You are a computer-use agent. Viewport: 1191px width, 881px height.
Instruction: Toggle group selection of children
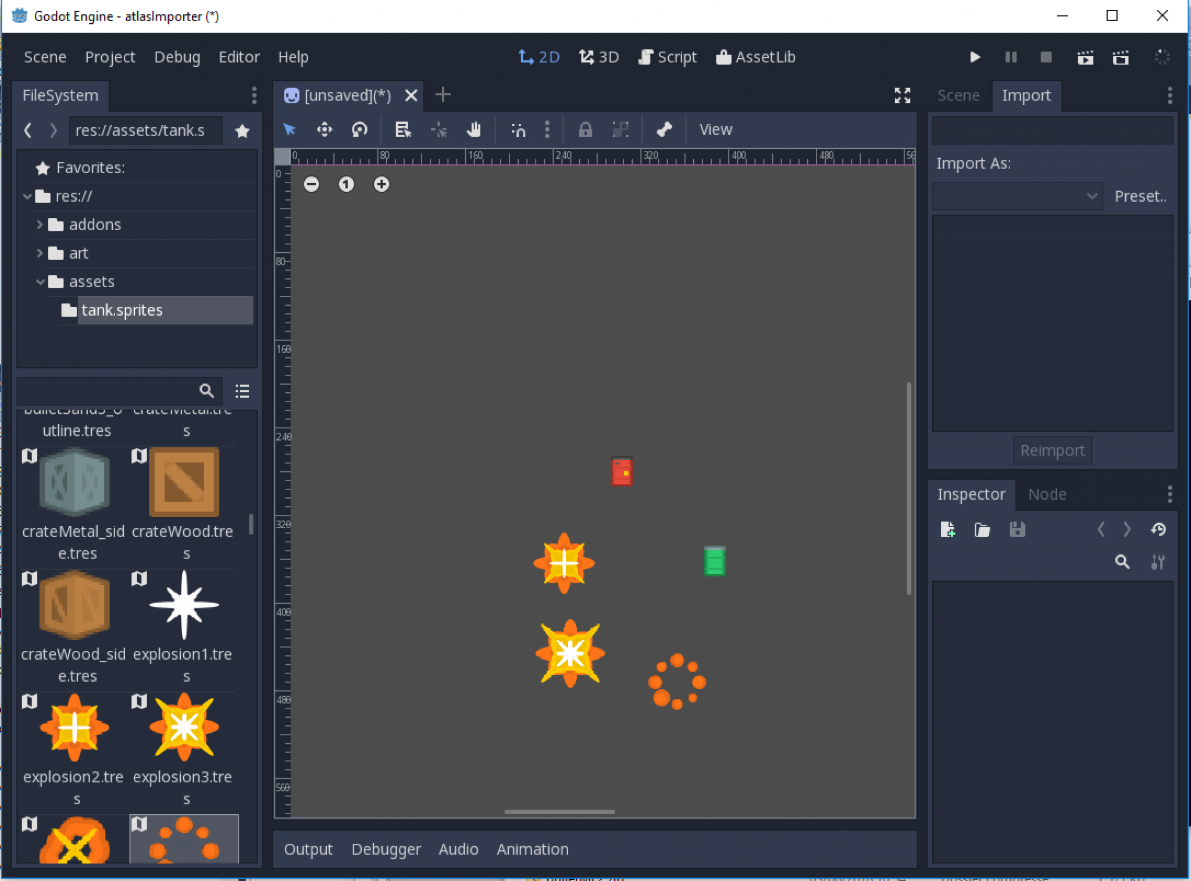pyautogui.click(x=620, y=130)
